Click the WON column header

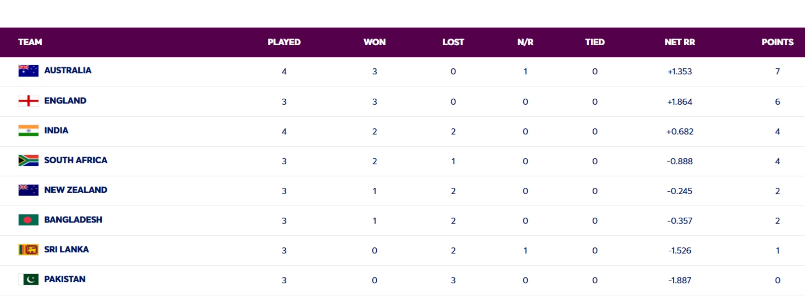[375, 42]
